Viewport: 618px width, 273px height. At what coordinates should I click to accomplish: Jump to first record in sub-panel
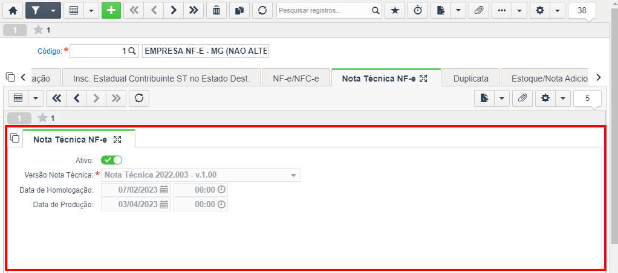(x=57, y=98)
